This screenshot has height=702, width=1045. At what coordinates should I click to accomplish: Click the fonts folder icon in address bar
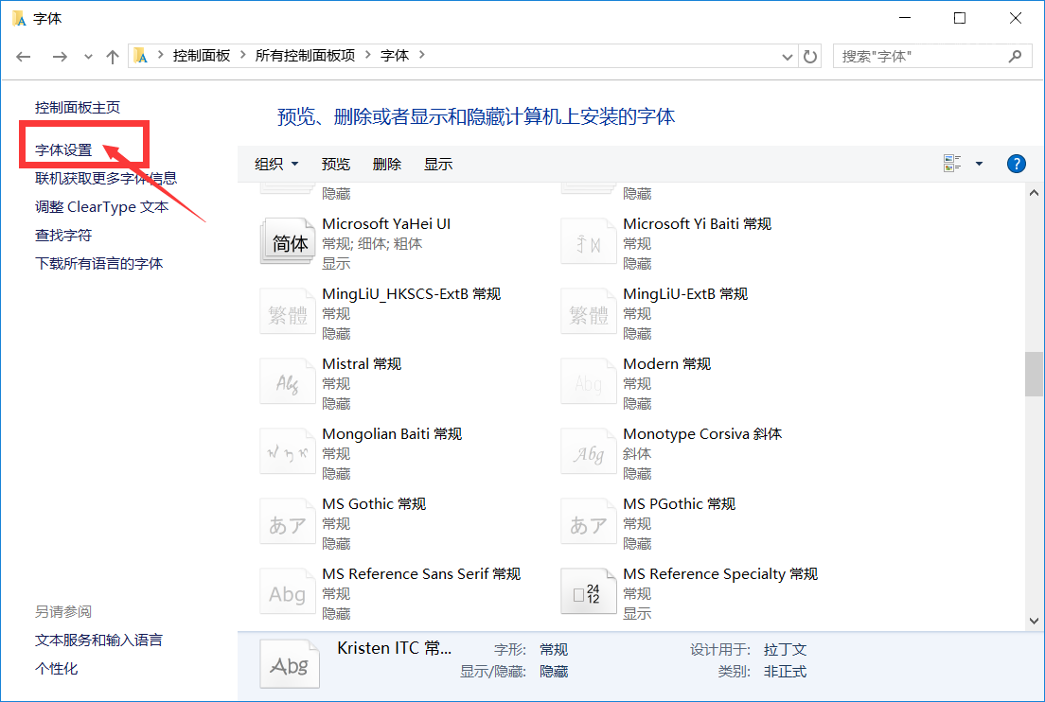(x=141, y=56)
